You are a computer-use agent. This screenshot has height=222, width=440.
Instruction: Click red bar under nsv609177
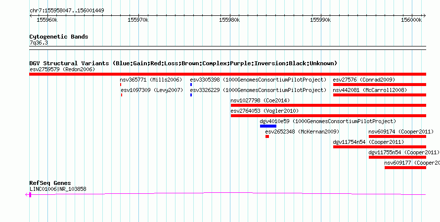405,168
